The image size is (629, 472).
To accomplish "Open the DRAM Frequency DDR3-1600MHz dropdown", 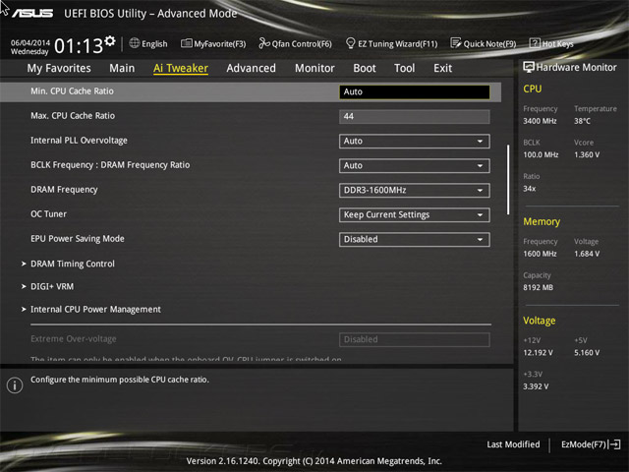I will (415, 190).
